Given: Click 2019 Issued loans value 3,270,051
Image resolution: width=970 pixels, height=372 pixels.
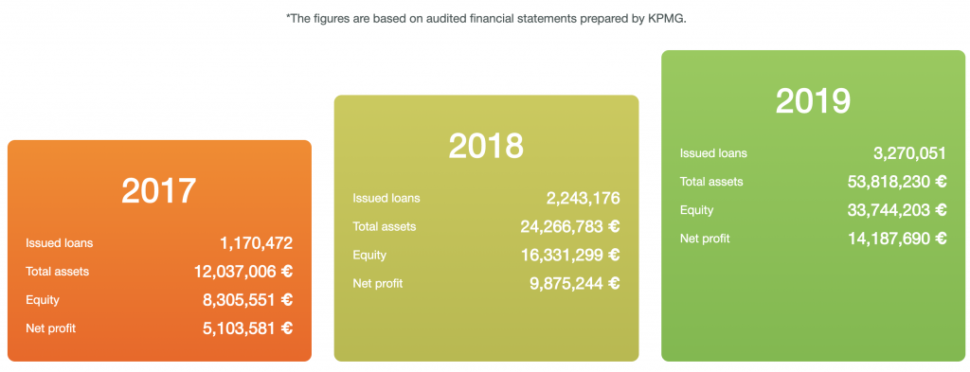Looking at the screenshot, I should click(910, 153).
